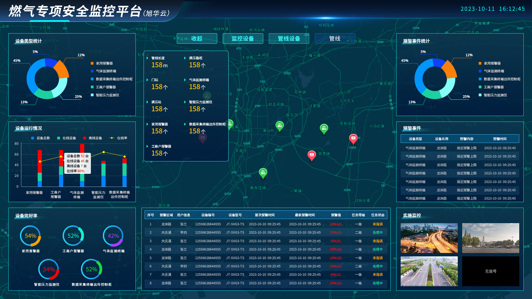The image size is (532, 299).
Task: Click the green map marker near 唐山市
Action: [280, 126]
